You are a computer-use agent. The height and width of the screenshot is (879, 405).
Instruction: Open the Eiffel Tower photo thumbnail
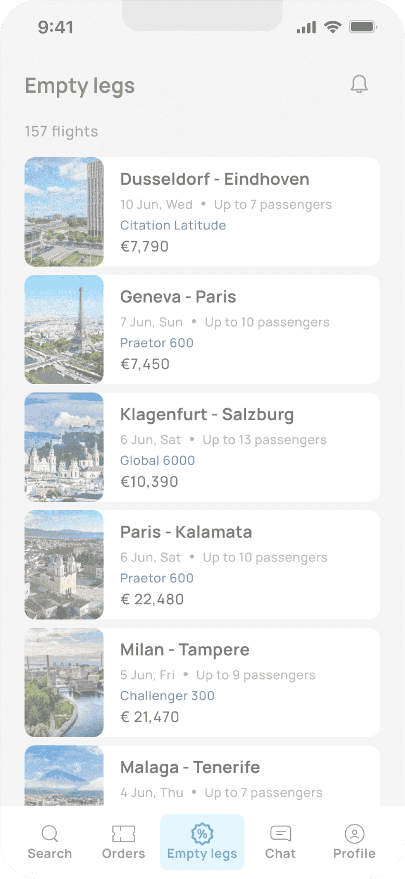[64, 329]
